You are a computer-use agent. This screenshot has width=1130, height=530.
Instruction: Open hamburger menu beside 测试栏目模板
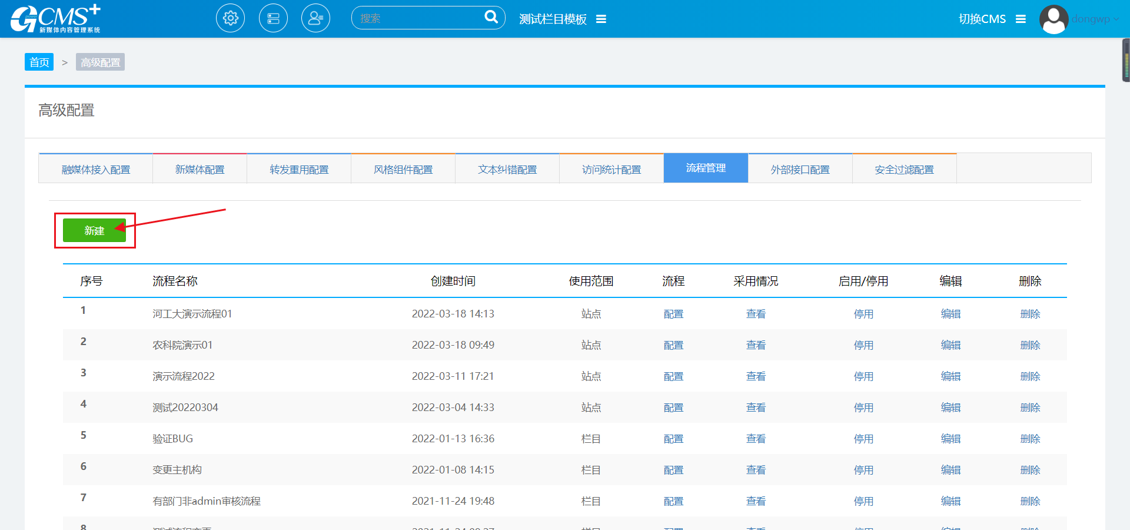point(601,19)
